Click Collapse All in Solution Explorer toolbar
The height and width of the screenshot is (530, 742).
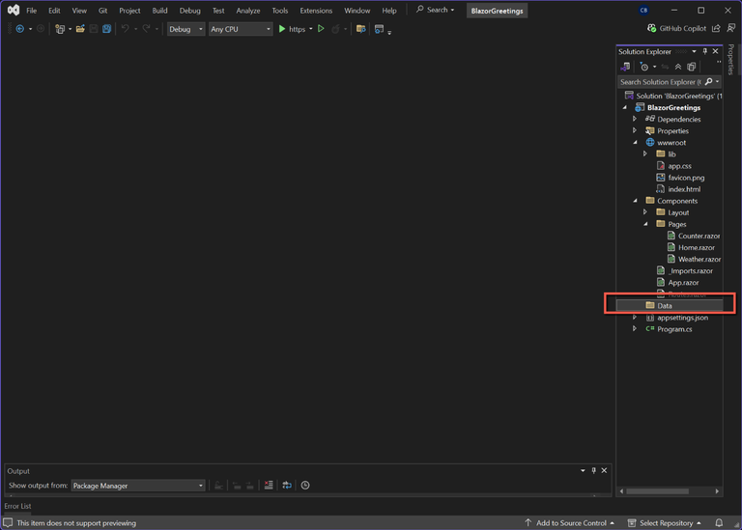(678, 67)
